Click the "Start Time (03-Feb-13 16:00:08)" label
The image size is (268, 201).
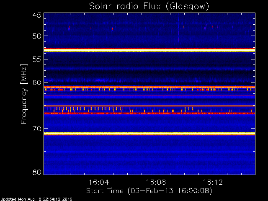149,191
